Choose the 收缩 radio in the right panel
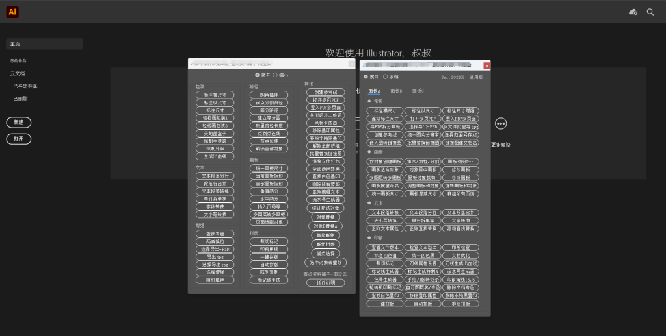 pyautogui.click(x=385, y=77)
